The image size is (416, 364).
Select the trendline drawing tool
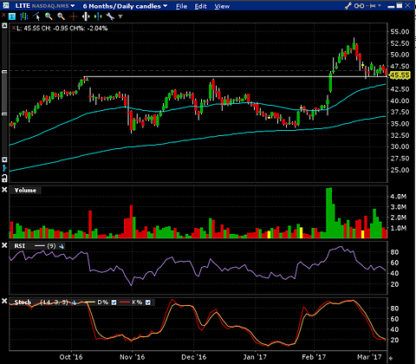[36, 16]
